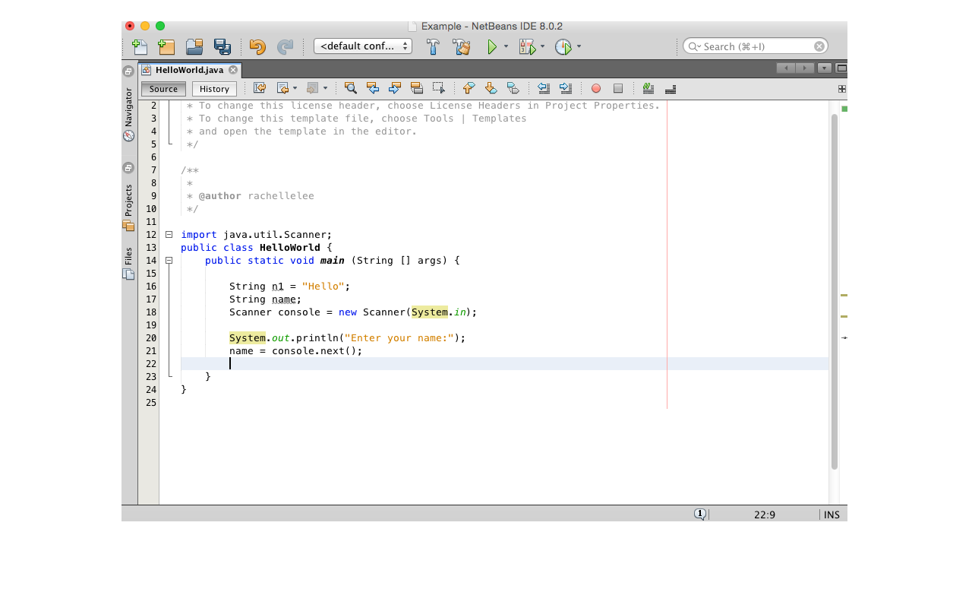The width and height of the screenshot is (972, 608).
Task: Start a macro recording (red circle icon)
Action: tap(596, 89)
